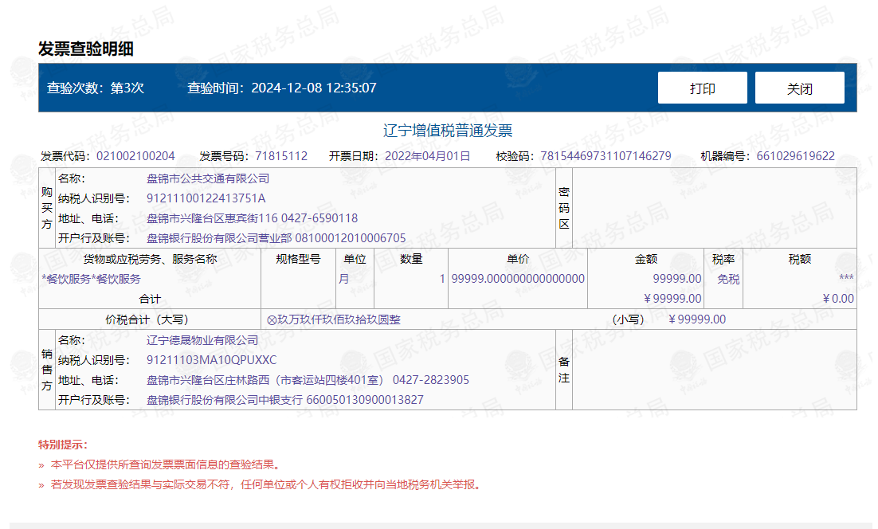Image resolution: width=878 pixels, height=529 pixels.
Task: Click buyer bank account 08100012010006705
Action: tap(351, 238)
